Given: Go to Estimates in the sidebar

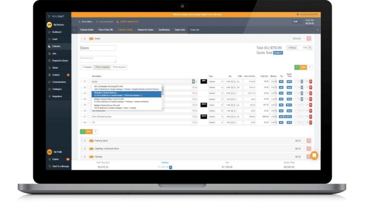Looking at the screenshot, I should click(x=57, y=46).
